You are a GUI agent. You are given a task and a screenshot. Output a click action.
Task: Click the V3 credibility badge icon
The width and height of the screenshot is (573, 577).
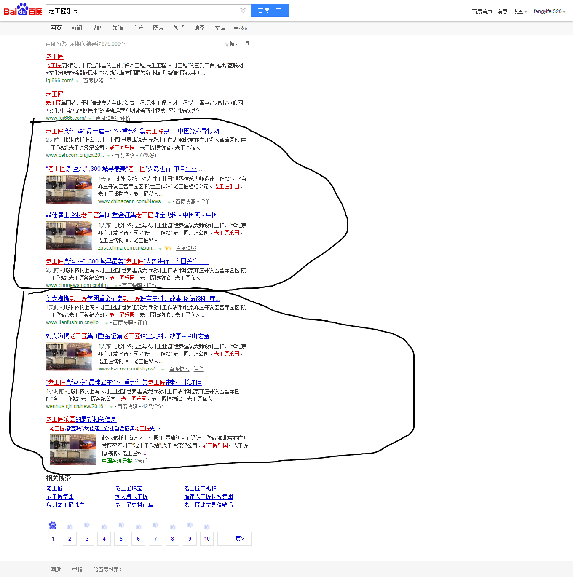[x=168, y=248]
